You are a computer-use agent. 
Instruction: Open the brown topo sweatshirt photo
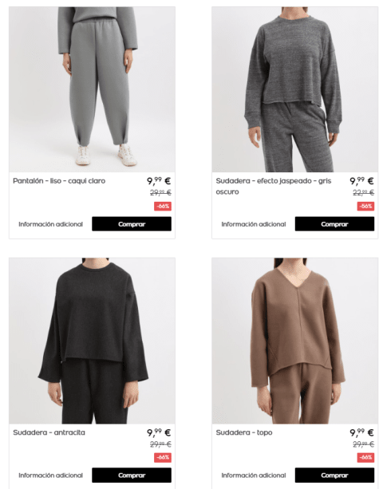point(294,341)
